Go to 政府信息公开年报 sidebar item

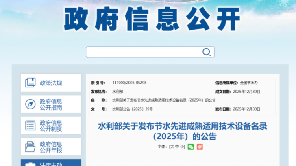(x=51, y=147)
